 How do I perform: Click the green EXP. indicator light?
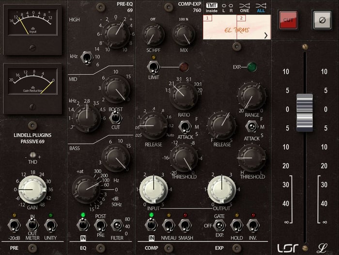[x=252, y=67]
